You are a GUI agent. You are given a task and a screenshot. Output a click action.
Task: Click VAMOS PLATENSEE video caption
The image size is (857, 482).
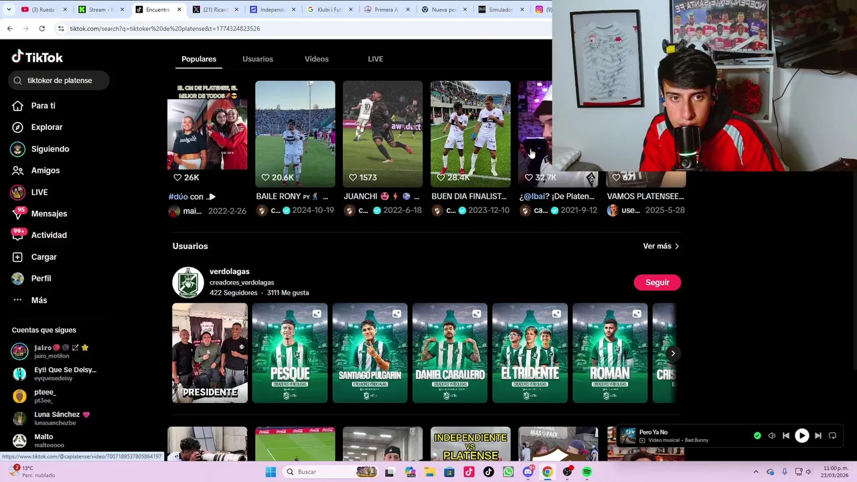(x=645, y=197)
